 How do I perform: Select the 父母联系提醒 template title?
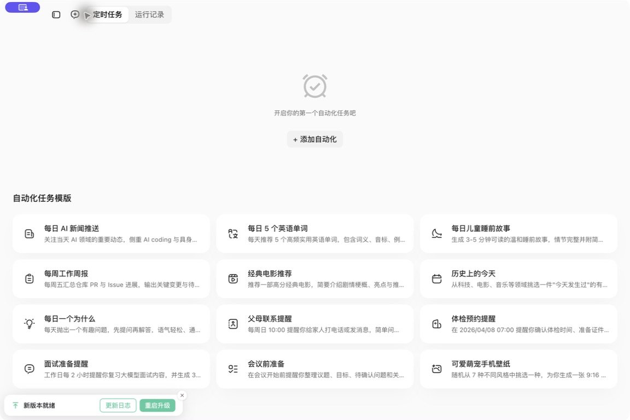(x=270, y=318)
